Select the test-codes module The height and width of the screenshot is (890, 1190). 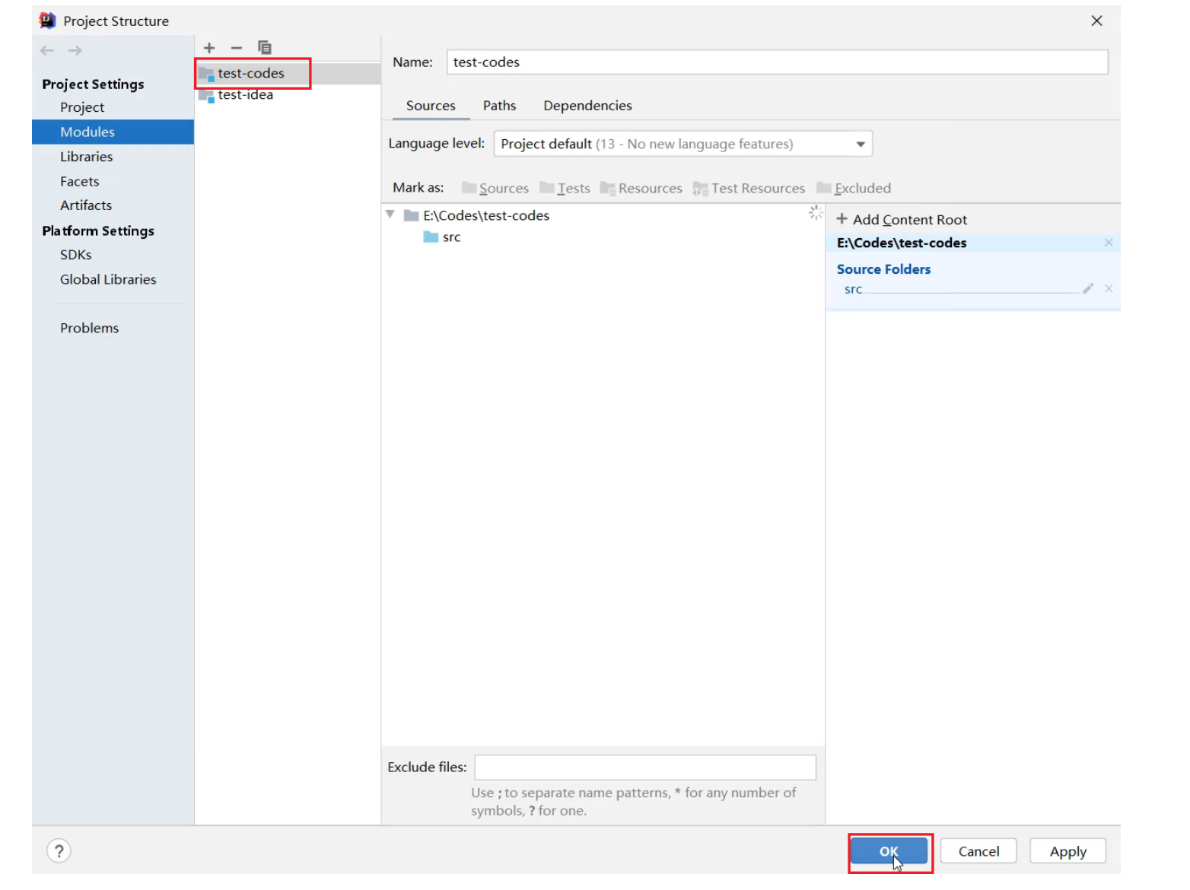click(288, 73)
